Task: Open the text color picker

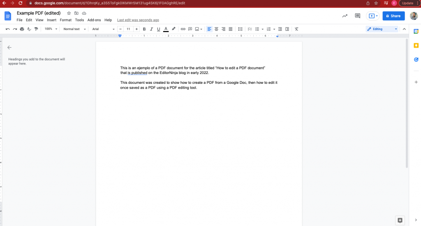Action: [x=166, y=29]
